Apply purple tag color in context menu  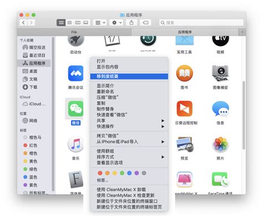(x=136, y=173)
